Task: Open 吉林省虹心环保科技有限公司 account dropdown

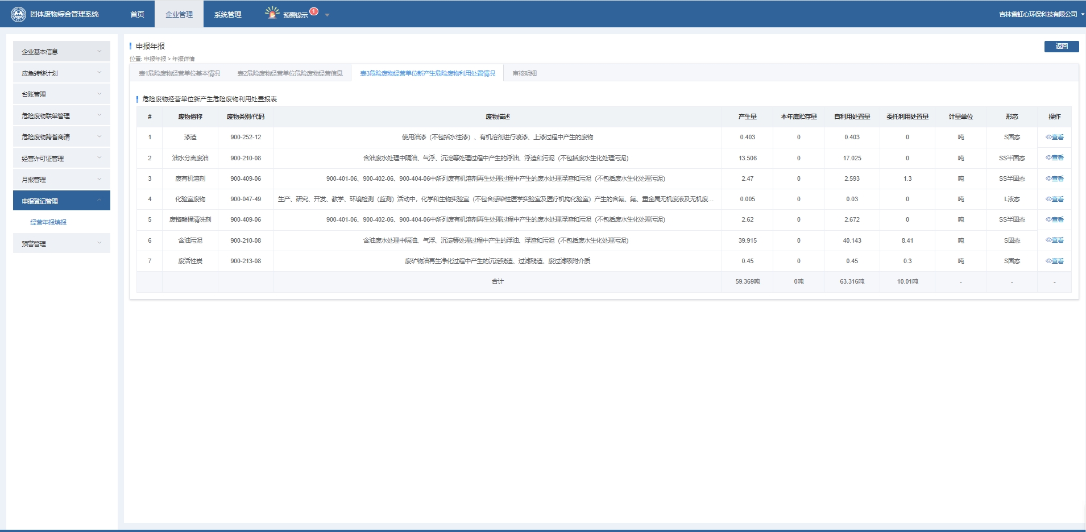Action: (1041, 14)
